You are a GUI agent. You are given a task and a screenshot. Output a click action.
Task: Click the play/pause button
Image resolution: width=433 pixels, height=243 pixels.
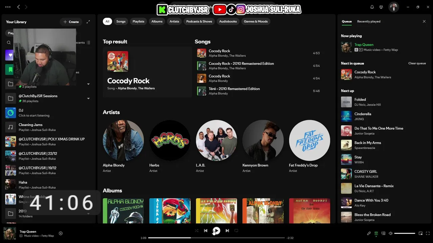click(x=216, y=231)
